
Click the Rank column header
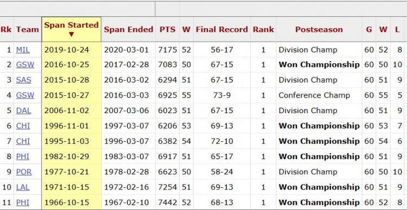pyautogui.click(x=263, y=30)
